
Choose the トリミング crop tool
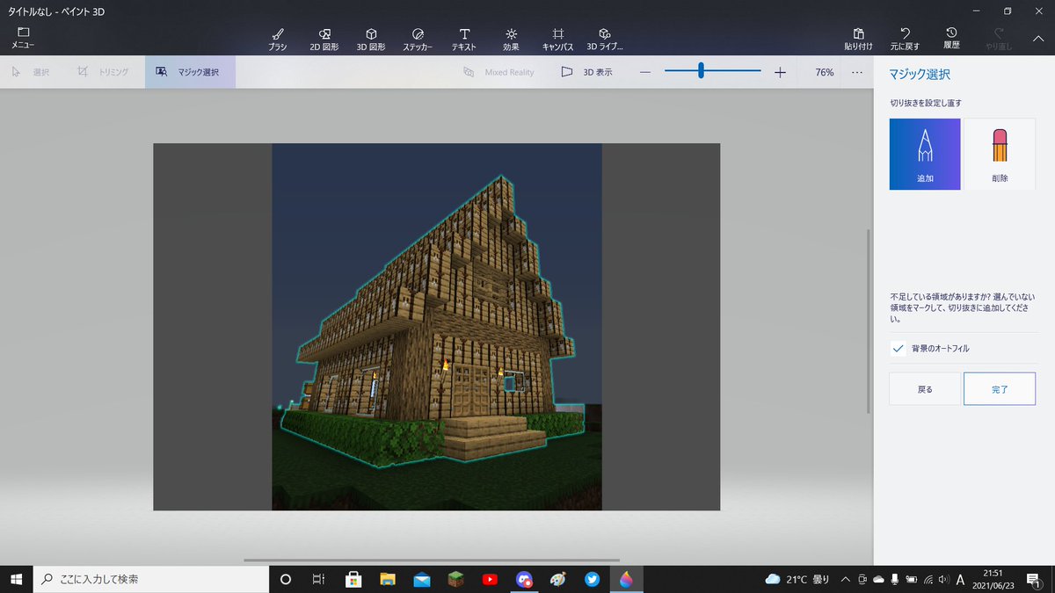click(103, 72)
